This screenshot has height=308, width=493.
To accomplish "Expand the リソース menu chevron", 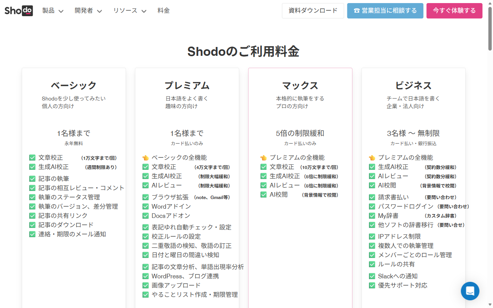I will pyautogui.click(x=144, y=11).
